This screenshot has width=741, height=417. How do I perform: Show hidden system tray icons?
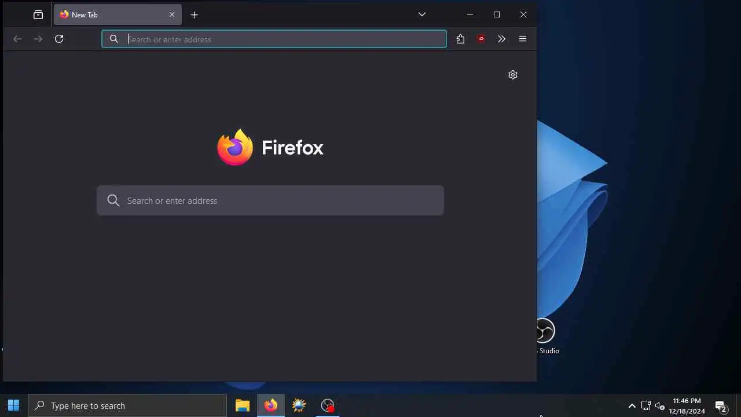(x=632, y=406)
